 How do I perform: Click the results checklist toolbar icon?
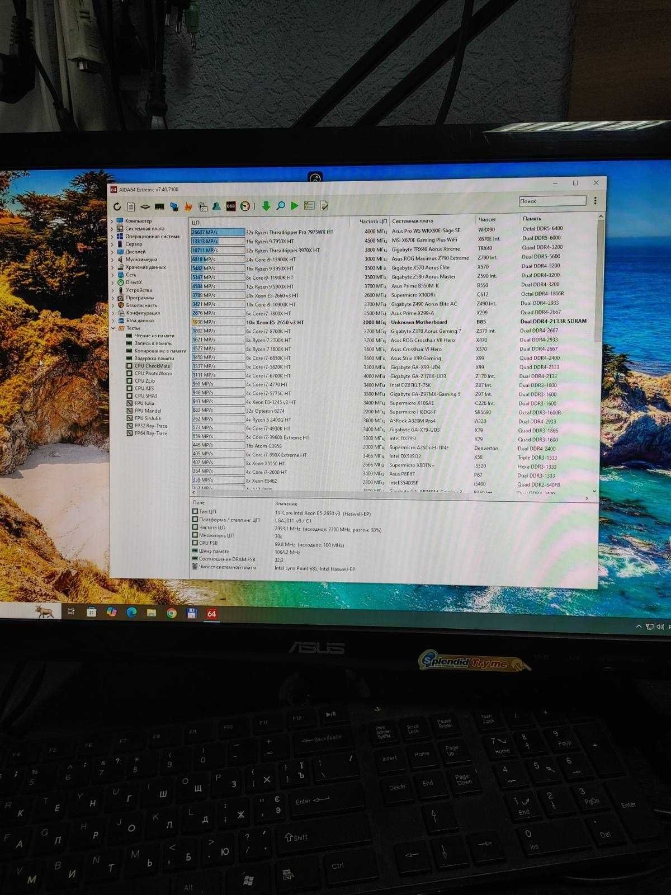(309, 206)
